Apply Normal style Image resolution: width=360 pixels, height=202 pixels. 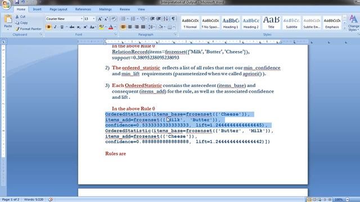point(190,23)
